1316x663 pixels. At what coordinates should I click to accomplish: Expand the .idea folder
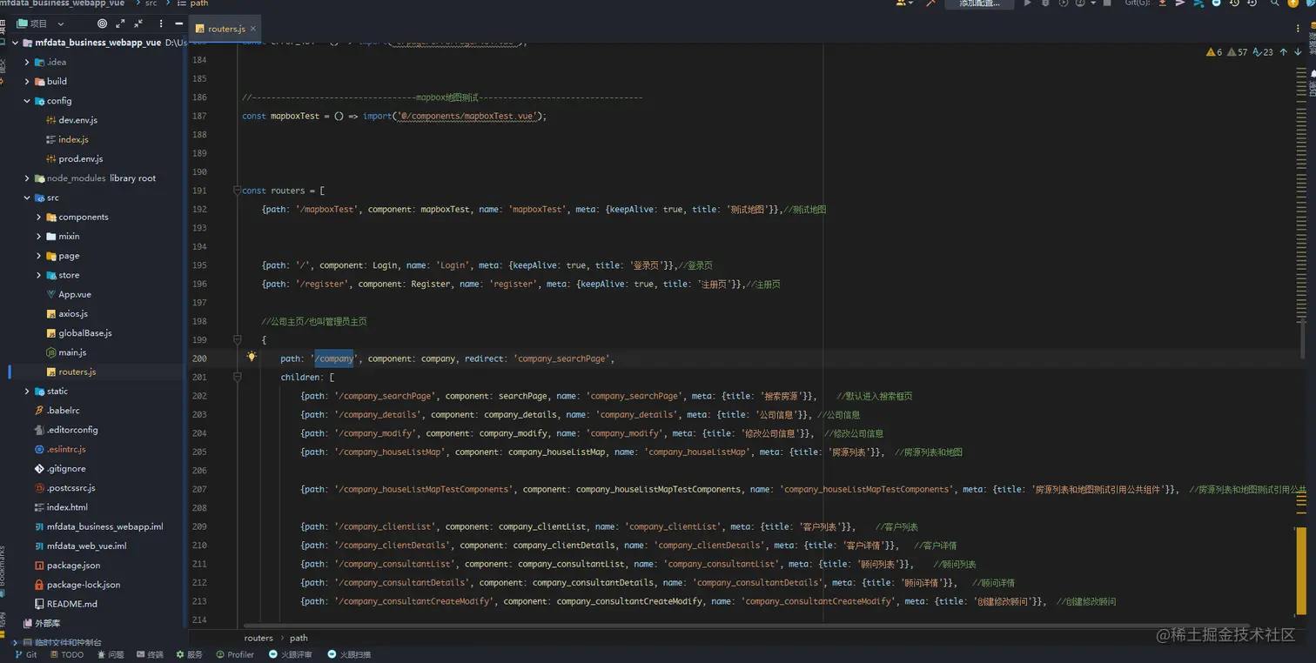pos(27,62)
